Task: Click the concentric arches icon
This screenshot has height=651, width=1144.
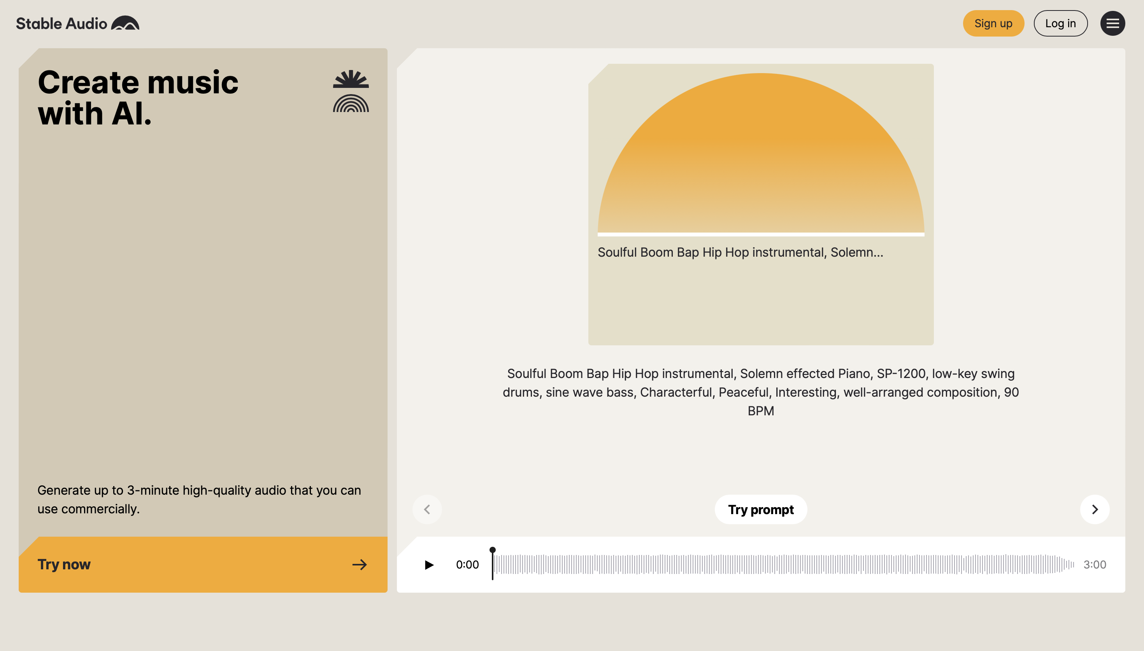Action: [351, 103]
